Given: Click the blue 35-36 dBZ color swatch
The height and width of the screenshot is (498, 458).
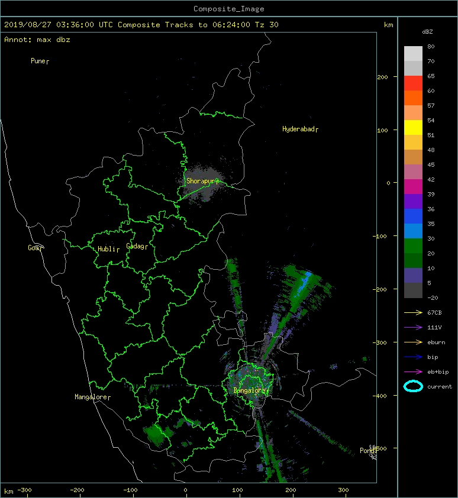Looking at the screenshot, I should pos(413,216).
